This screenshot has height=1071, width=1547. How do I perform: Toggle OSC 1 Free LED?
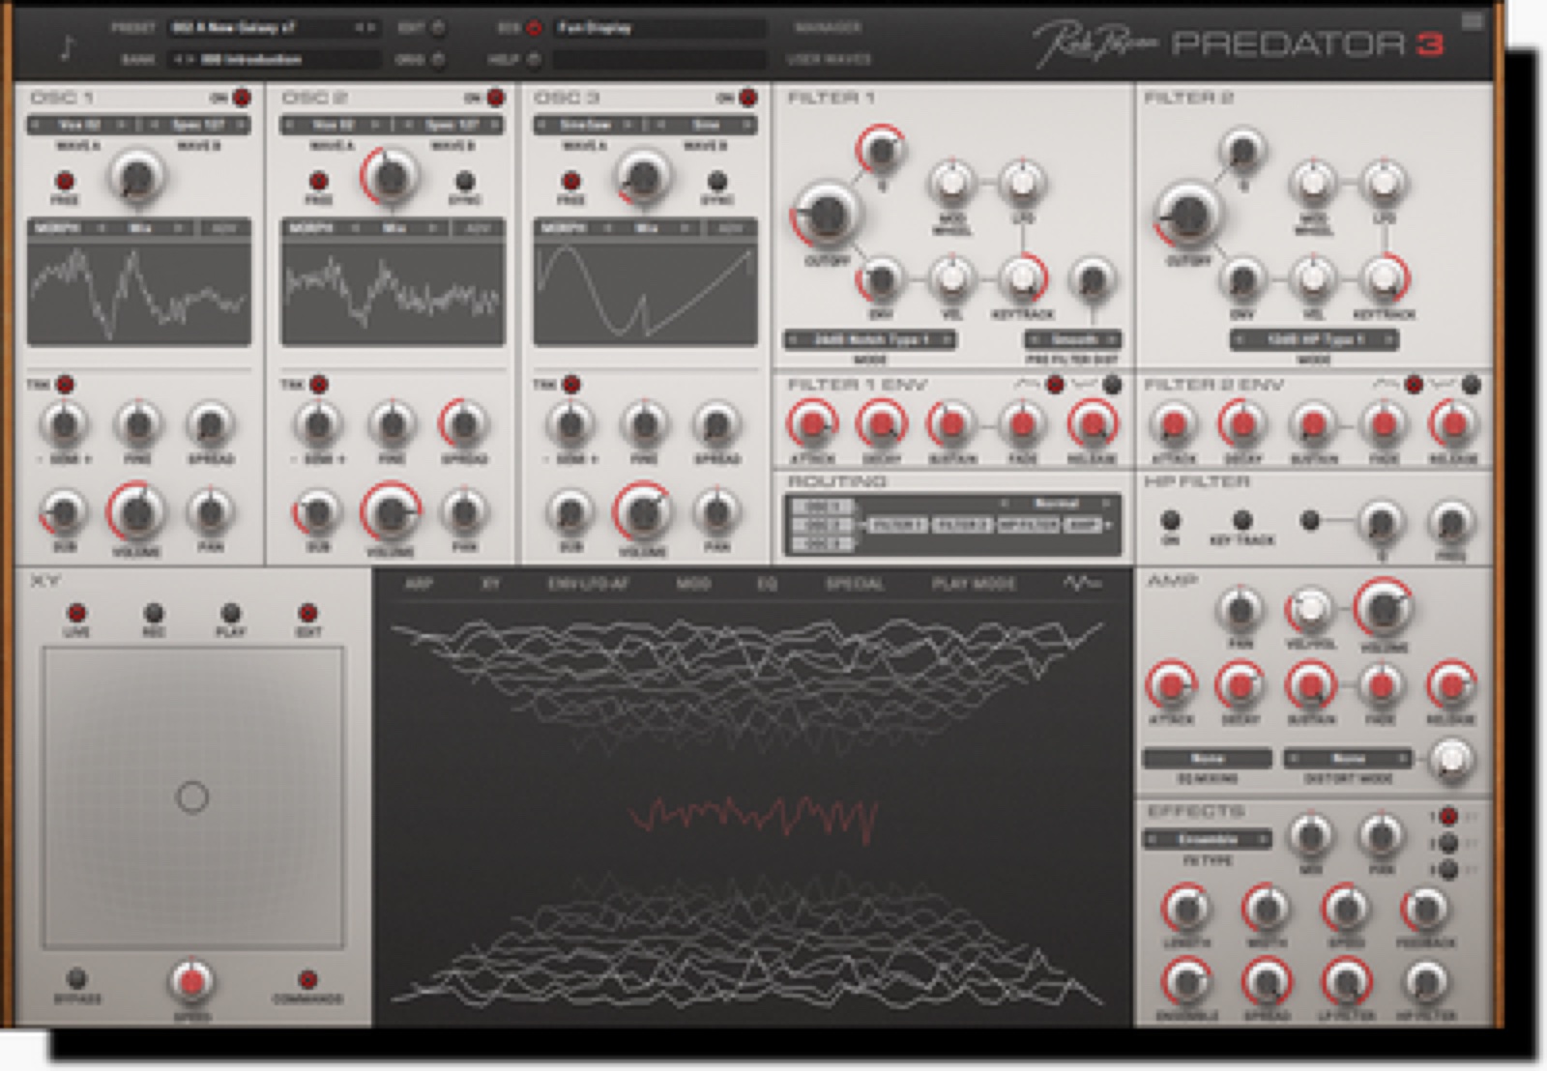65,180
